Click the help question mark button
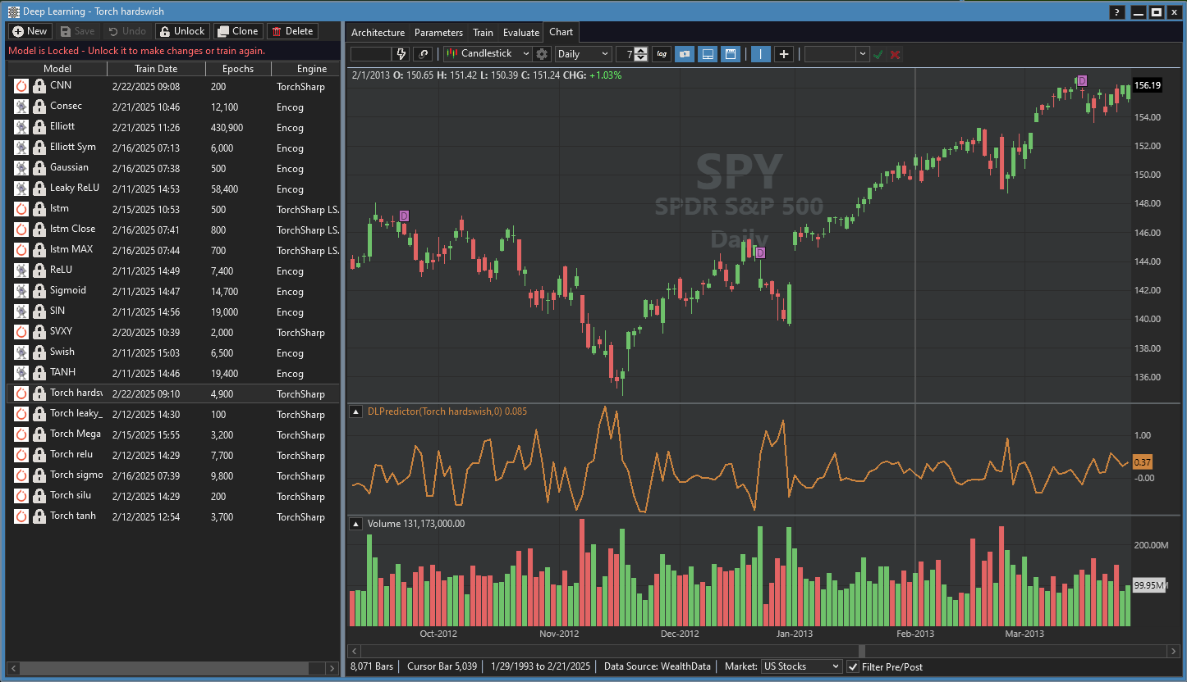 [1116, 12]
